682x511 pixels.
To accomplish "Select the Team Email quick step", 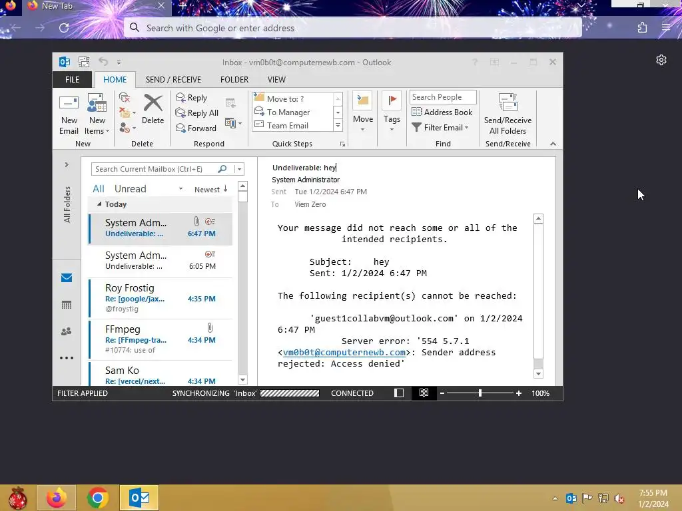I will click(x=292, y=126).
